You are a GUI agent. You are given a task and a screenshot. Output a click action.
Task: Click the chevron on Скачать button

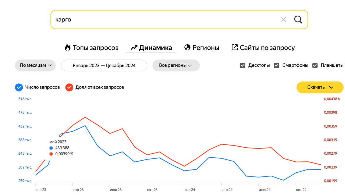(x=332, y=87)
